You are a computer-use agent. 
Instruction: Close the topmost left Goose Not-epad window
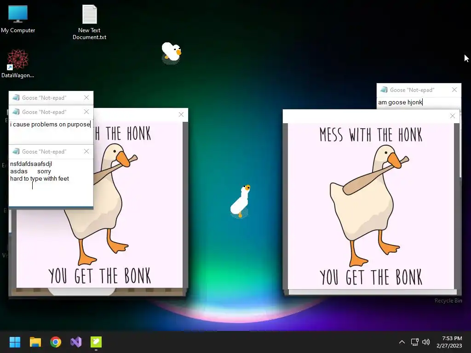[x=86, y=97]
